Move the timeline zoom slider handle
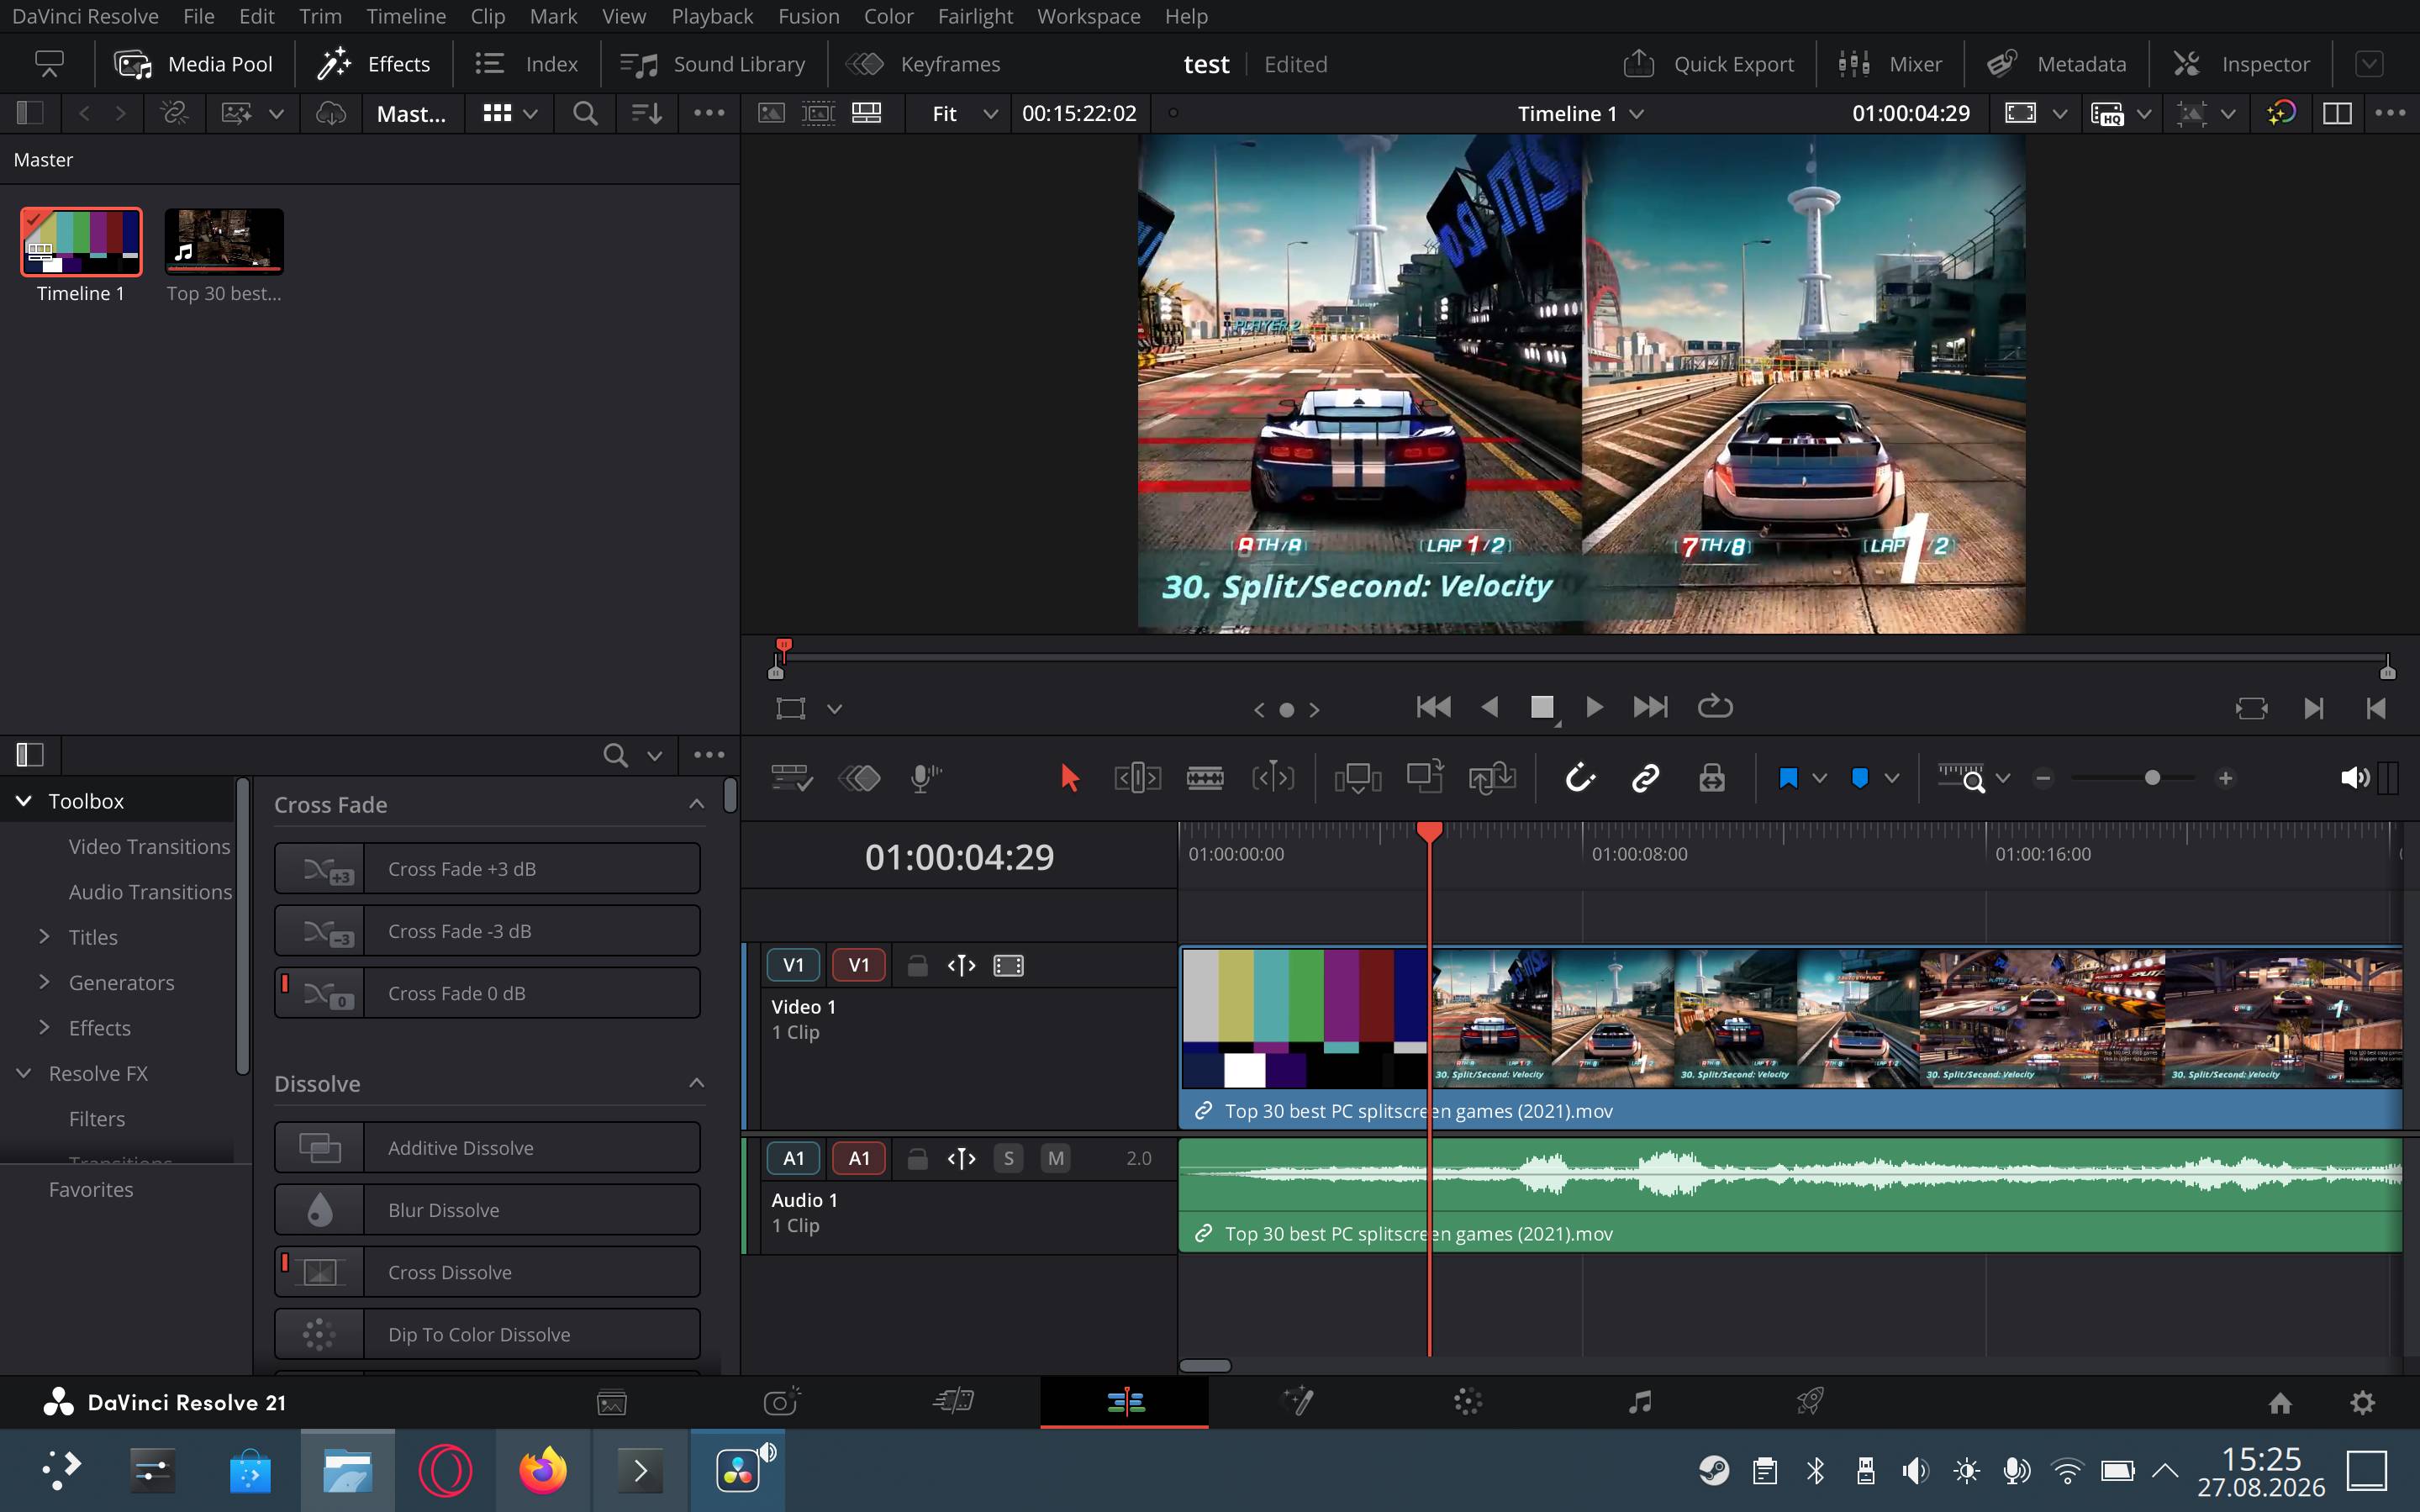Viewport: 2420px width, 1512px height. tap(2152, 778)
